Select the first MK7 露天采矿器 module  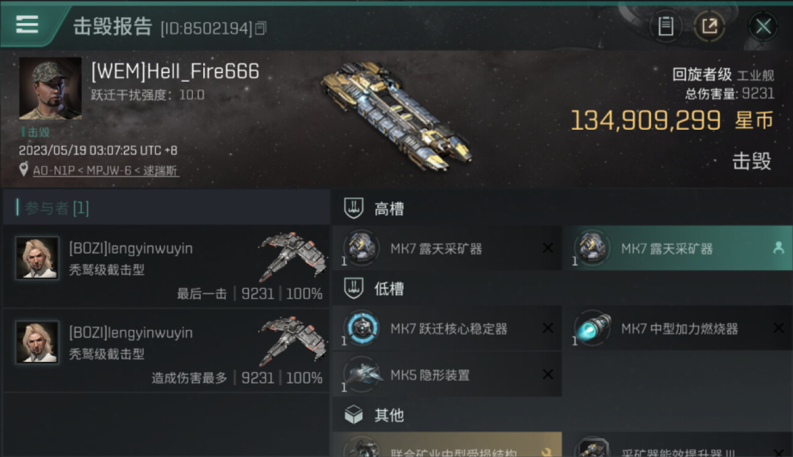pos(447,248)
